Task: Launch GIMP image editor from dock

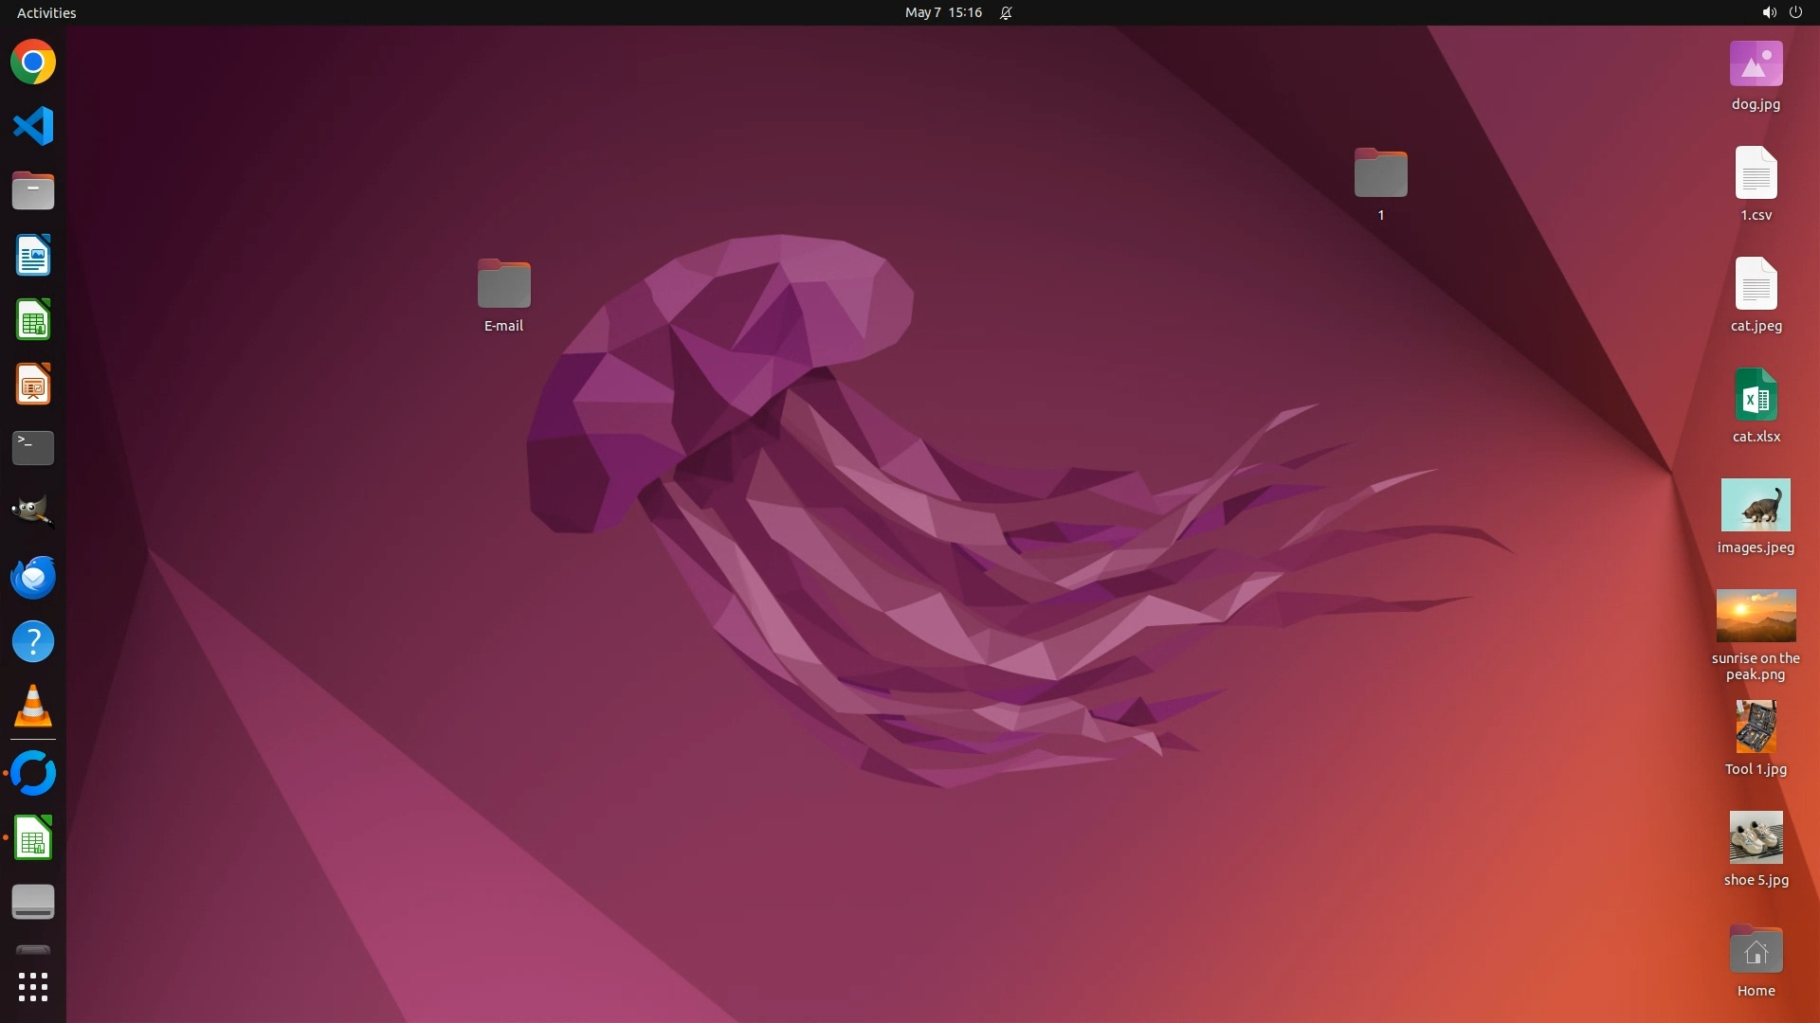Action: pos(33,512)
